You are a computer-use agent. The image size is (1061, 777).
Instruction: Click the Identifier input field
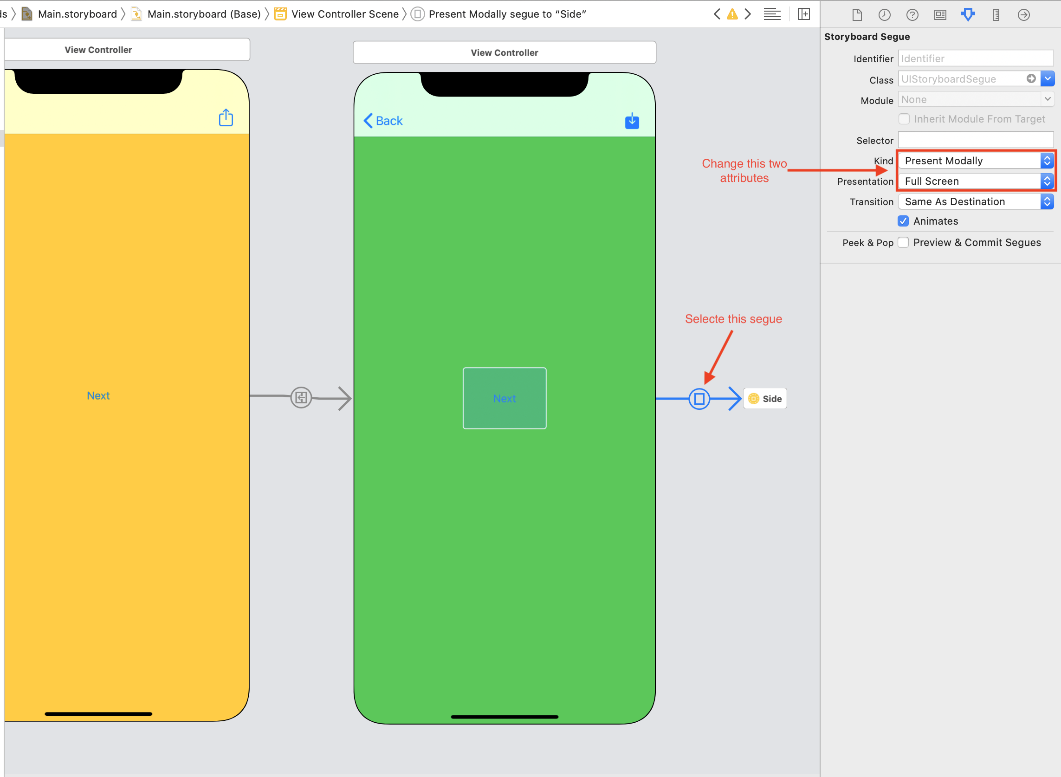click(x=975, y=58)
